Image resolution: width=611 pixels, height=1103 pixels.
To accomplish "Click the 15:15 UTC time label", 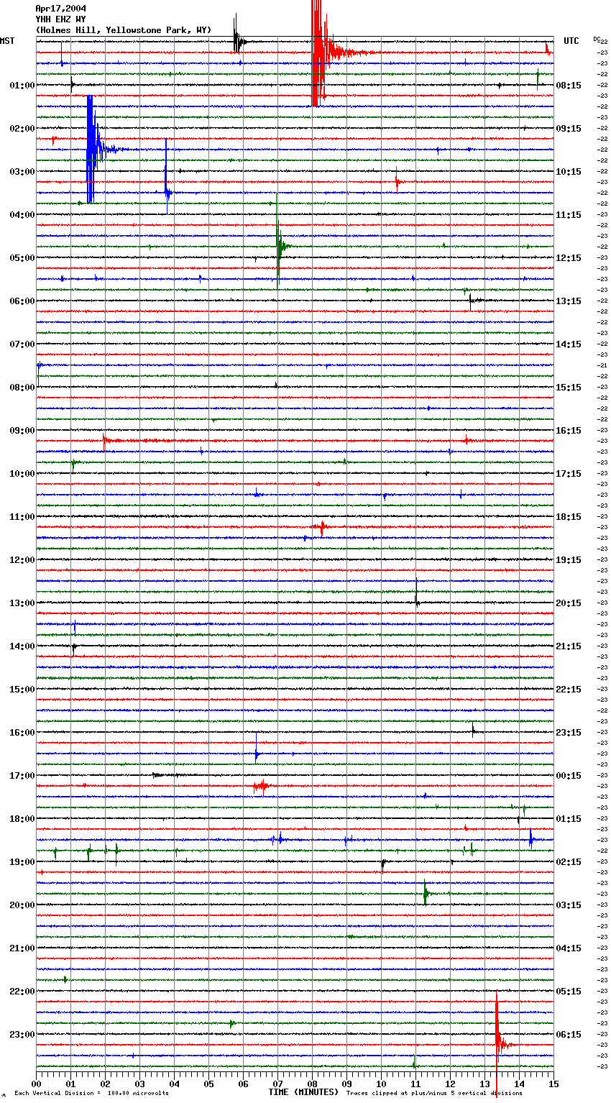I will coord(569,388).
